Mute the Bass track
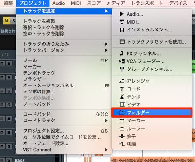The height and width of the screenshot is (162, 195). (x=2, y=160)
